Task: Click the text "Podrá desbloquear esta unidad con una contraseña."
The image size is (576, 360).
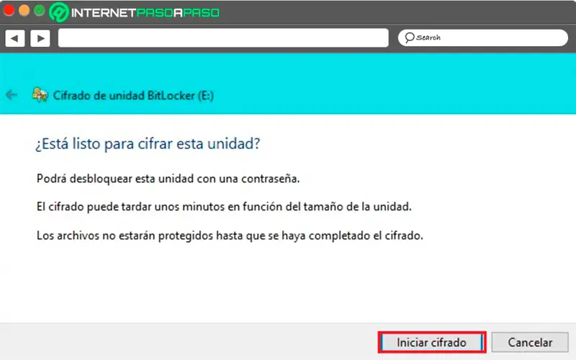Action: tap(168, 179)
